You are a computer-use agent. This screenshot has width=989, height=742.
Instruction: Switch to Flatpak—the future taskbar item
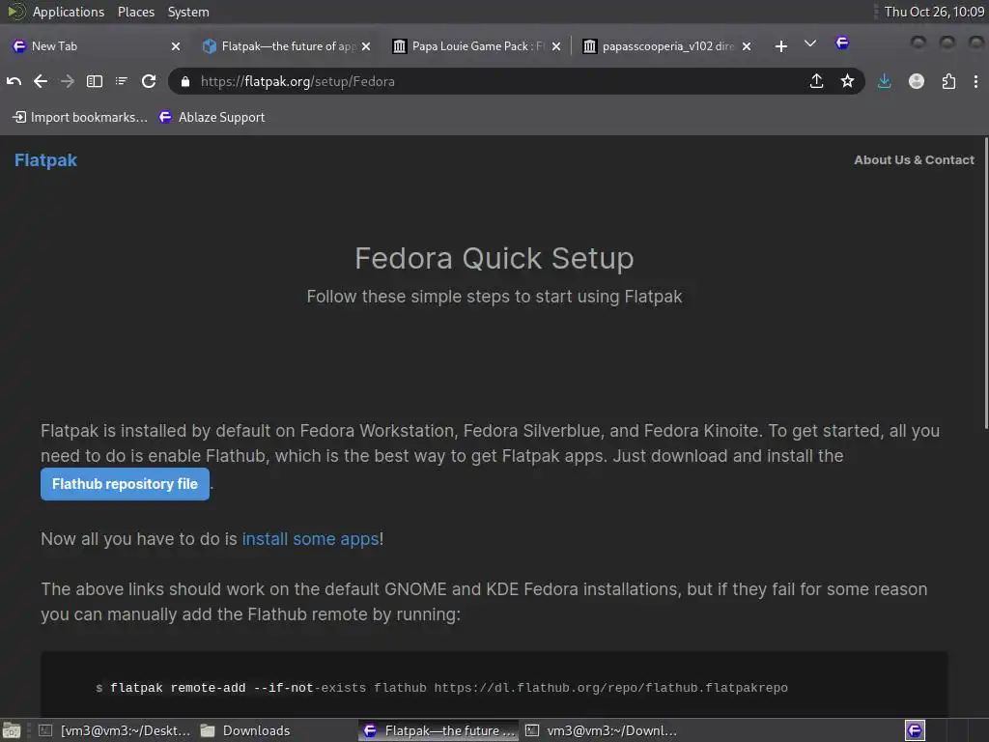pos(439,730)
